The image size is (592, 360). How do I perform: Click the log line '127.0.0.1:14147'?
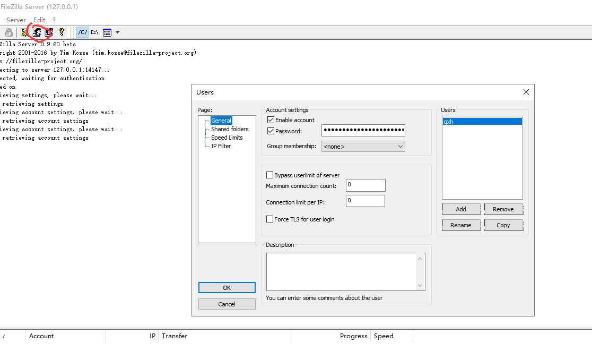click(x=55, y=70)
